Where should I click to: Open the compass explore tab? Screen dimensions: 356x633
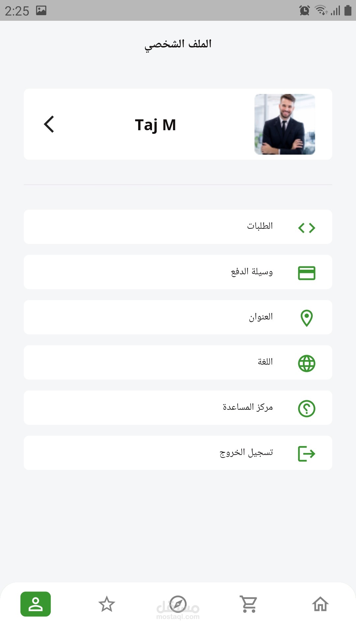coord(178,604)
